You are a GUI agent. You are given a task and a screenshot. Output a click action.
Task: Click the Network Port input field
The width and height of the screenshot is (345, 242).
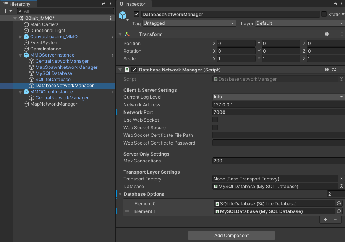(267, 112)
